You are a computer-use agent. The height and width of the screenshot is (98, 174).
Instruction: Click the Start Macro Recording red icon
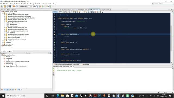[x=96, y=12]
